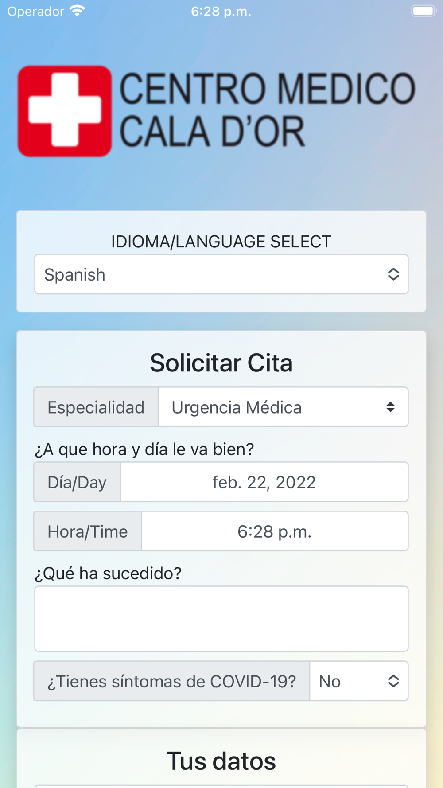Tap the Día/Day label

(x=77, y=482)
